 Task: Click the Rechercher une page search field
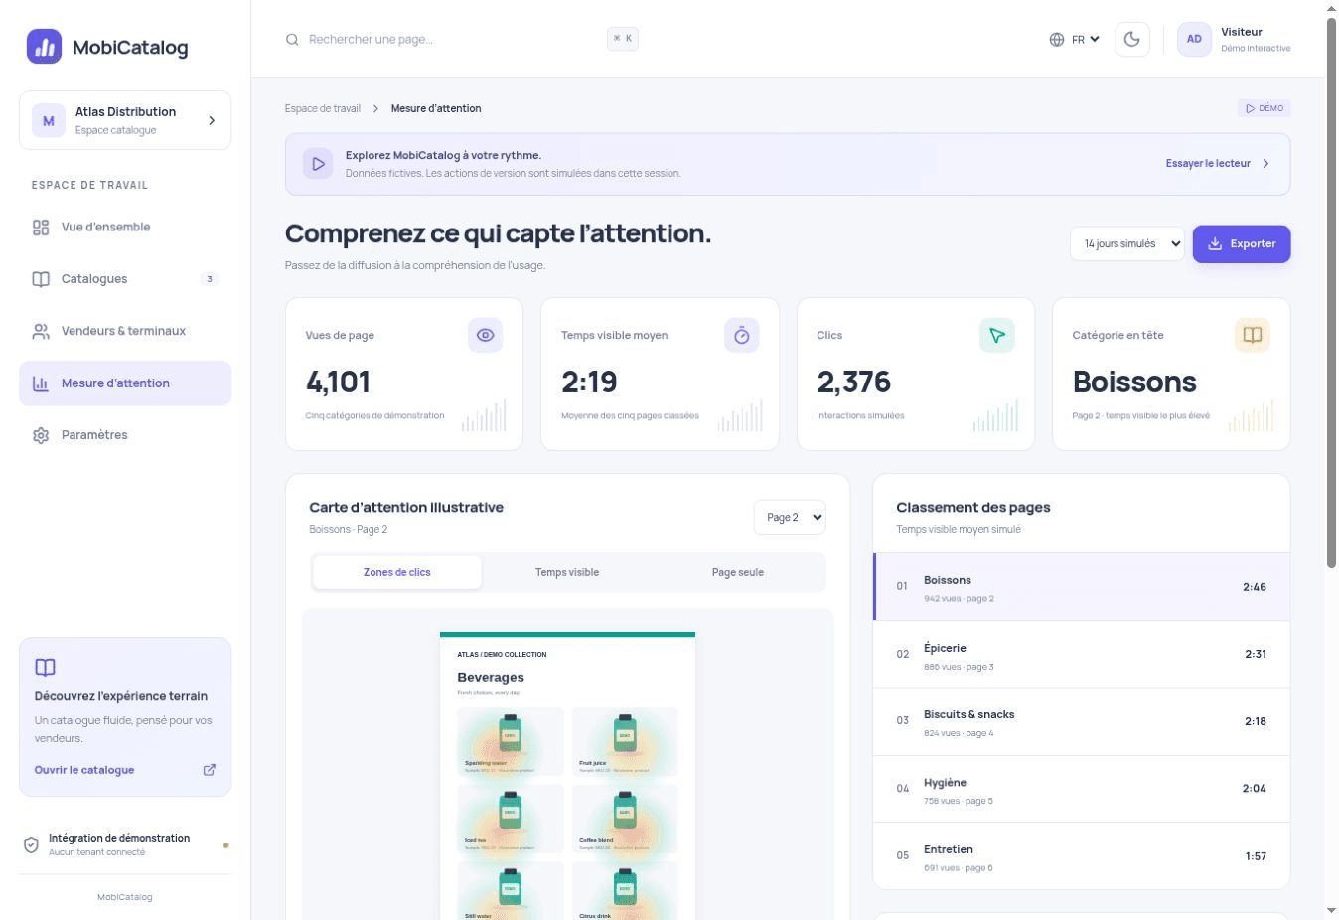(462, 40)
